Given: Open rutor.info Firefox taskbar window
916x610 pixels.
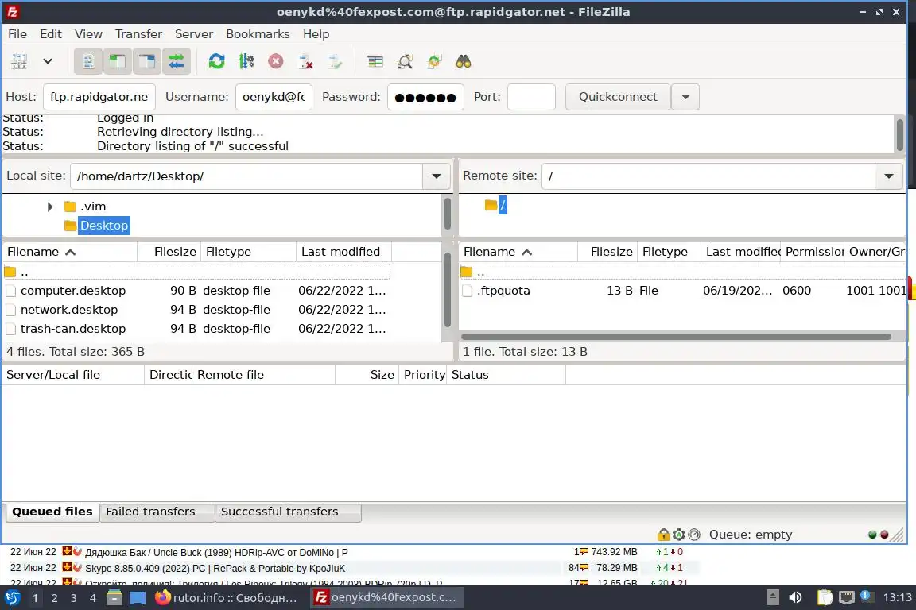Looking at the screenshot, I should pyautogui.click(x=227, y=598).
